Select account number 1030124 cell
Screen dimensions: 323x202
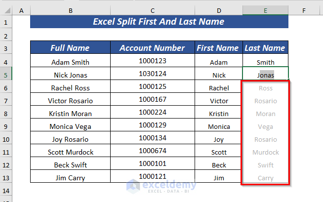point(152,74)
